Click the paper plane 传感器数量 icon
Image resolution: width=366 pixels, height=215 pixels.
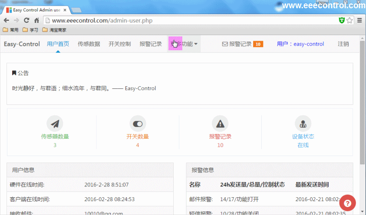coord(55,124)
